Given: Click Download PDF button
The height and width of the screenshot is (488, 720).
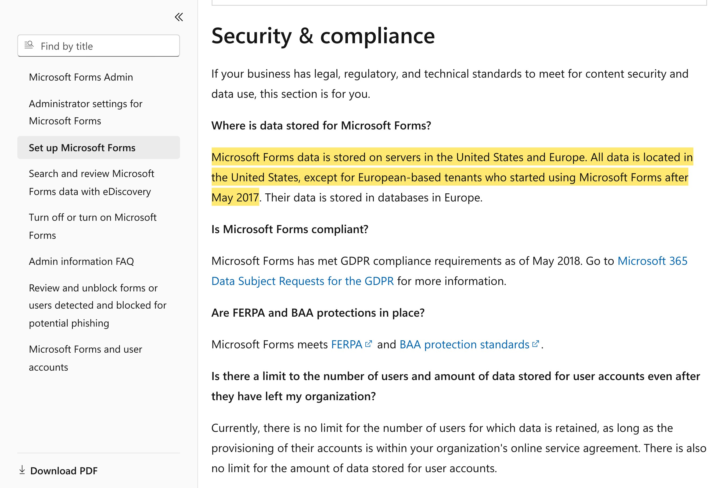Looking at the screenshot, I should pyautogui.click(x=58, y=471).
